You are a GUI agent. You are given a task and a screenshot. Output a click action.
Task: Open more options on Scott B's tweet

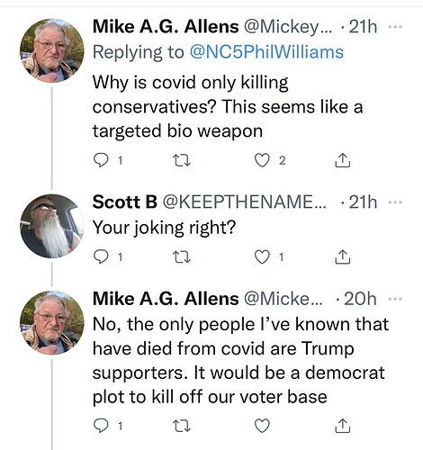(x=395, y=202)
